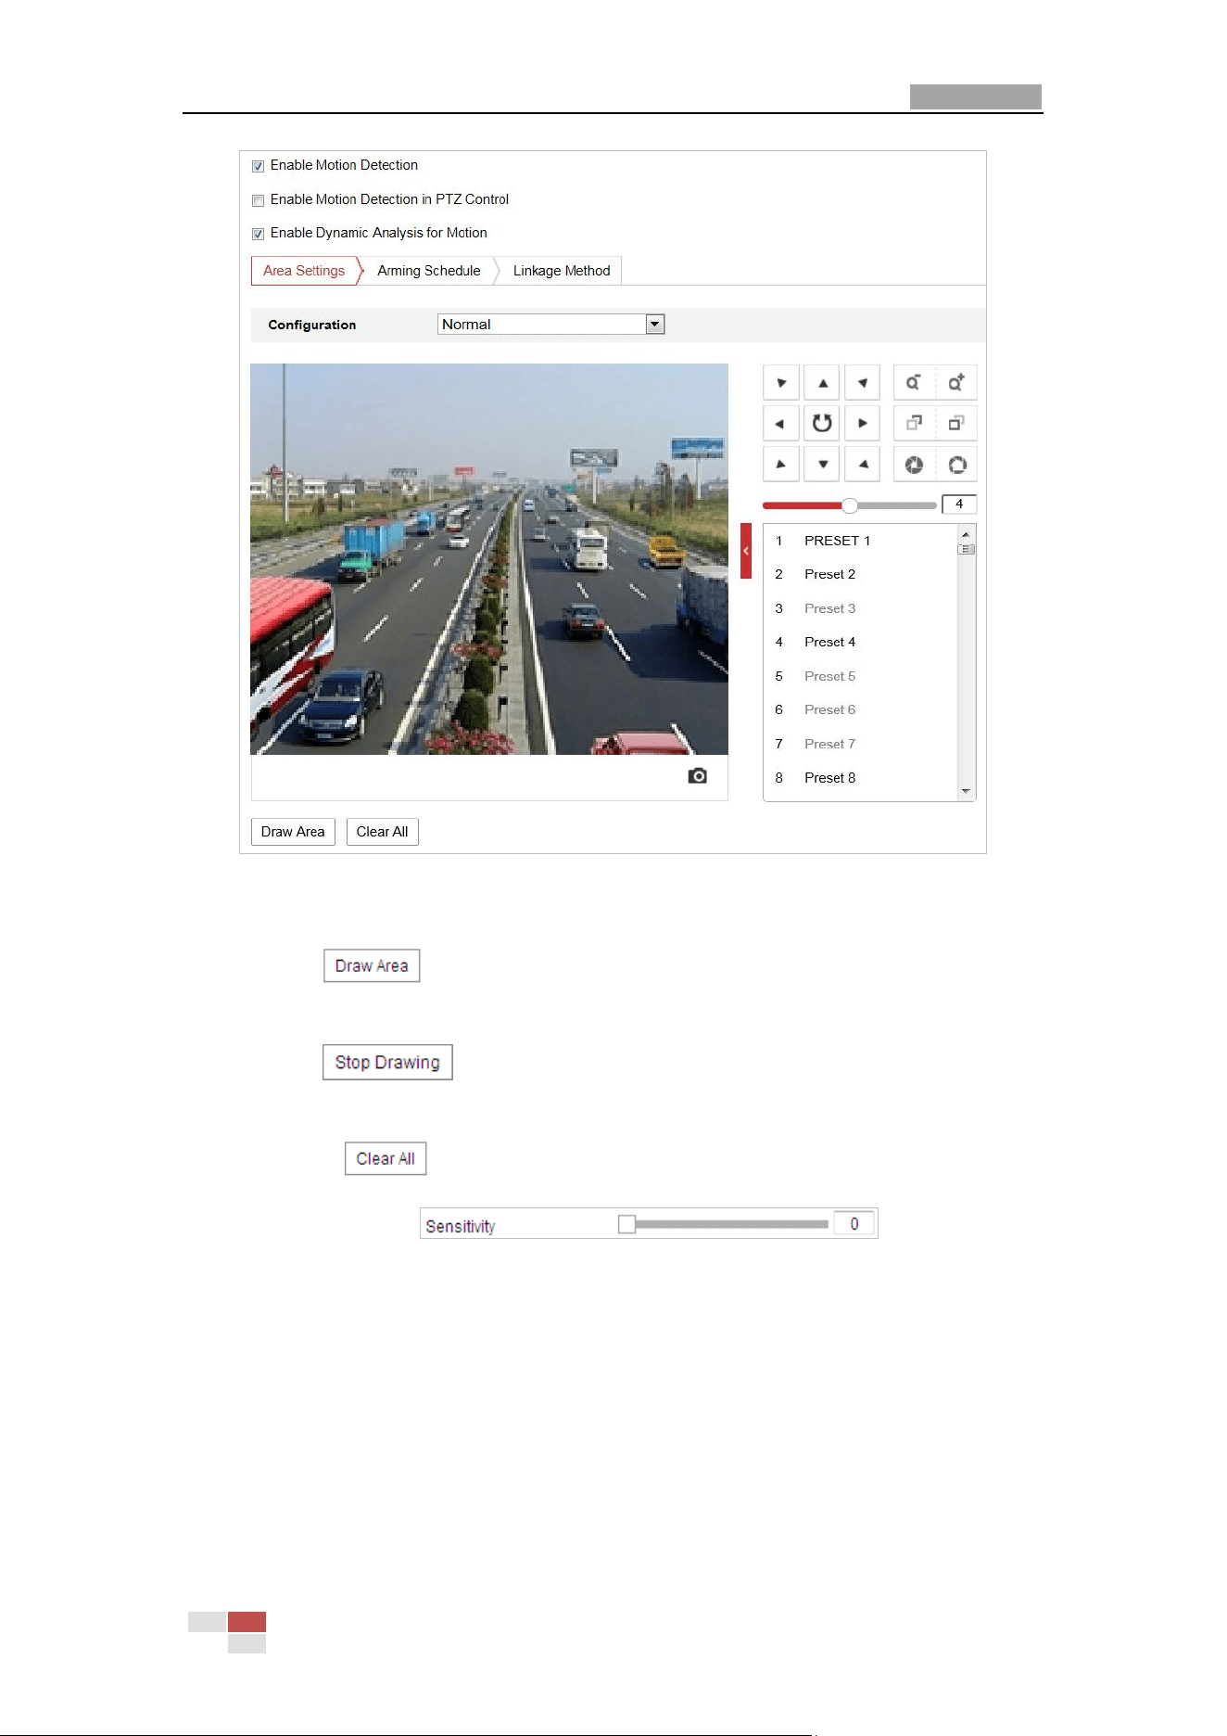Click the focus near icon

(914, 424)
